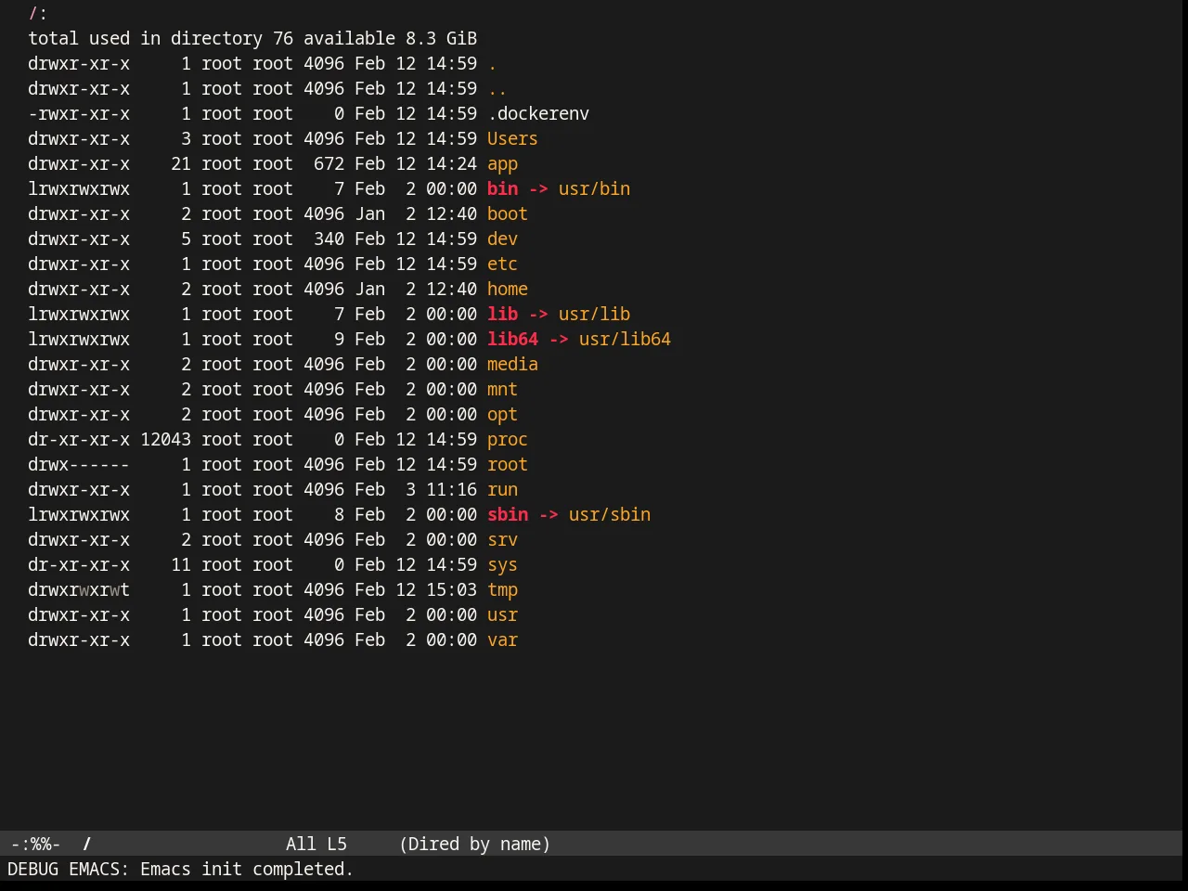The width and height of the screenshot is (1188, 891).
Task: Open the tmp directory entry
Action: click(x=502, y=589)
